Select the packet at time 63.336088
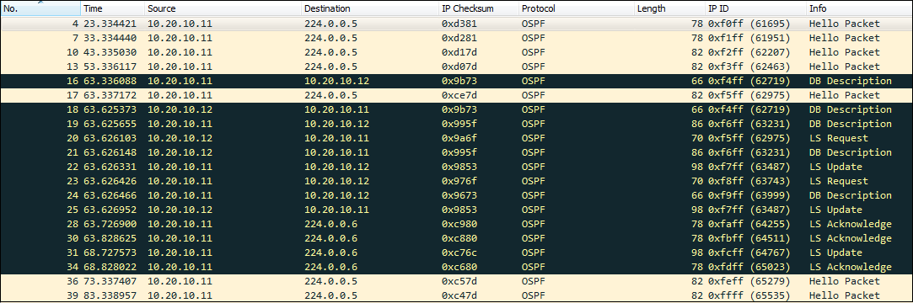 click(x=457, y=81)
